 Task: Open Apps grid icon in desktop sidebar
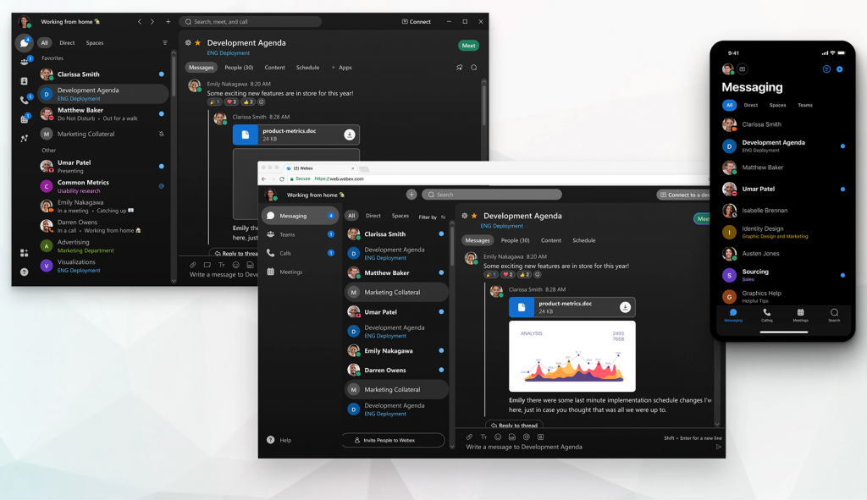point(25,253)
